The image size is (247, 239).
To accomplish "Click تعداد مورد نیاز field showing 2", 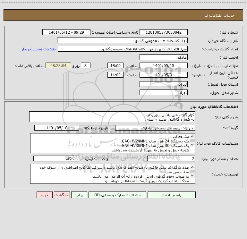I will [x=171, y=159].
